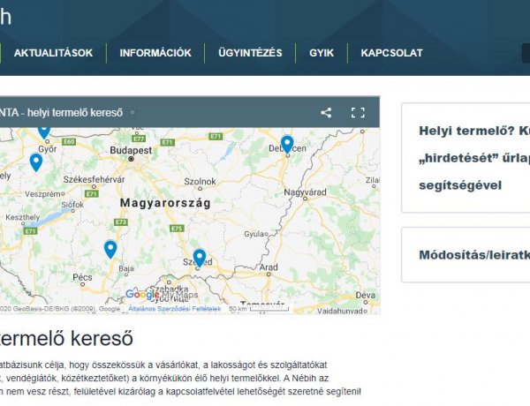Click the Arad city label
The height and width of the screenshot is (406, 530).
(x=269, y=267)
